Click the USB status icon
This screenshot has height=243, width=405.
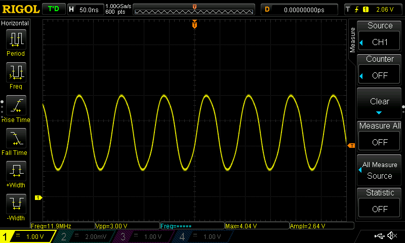point(380,236)
